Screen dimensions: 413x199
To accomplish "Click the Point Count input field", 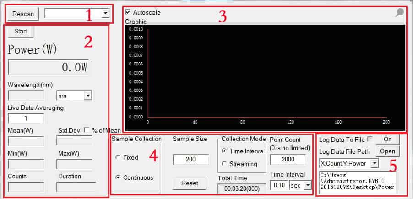I will pyautogui.click(x=288, y=160).
